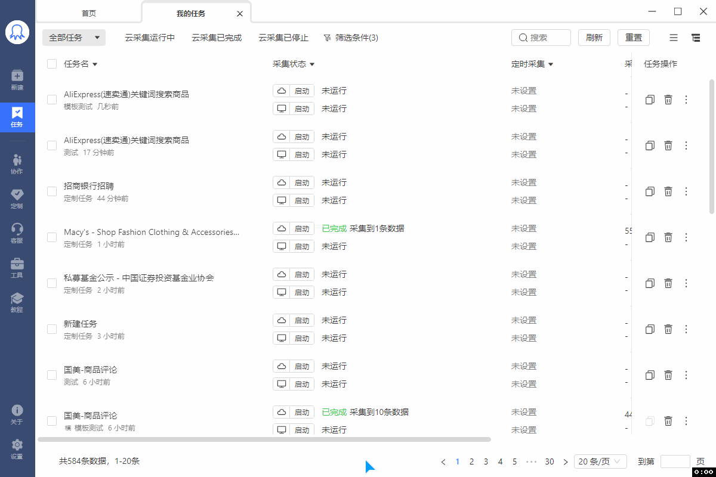716x477 pixels.
Task: Click the horizontal scrollbar
Action: pos(264,439)
